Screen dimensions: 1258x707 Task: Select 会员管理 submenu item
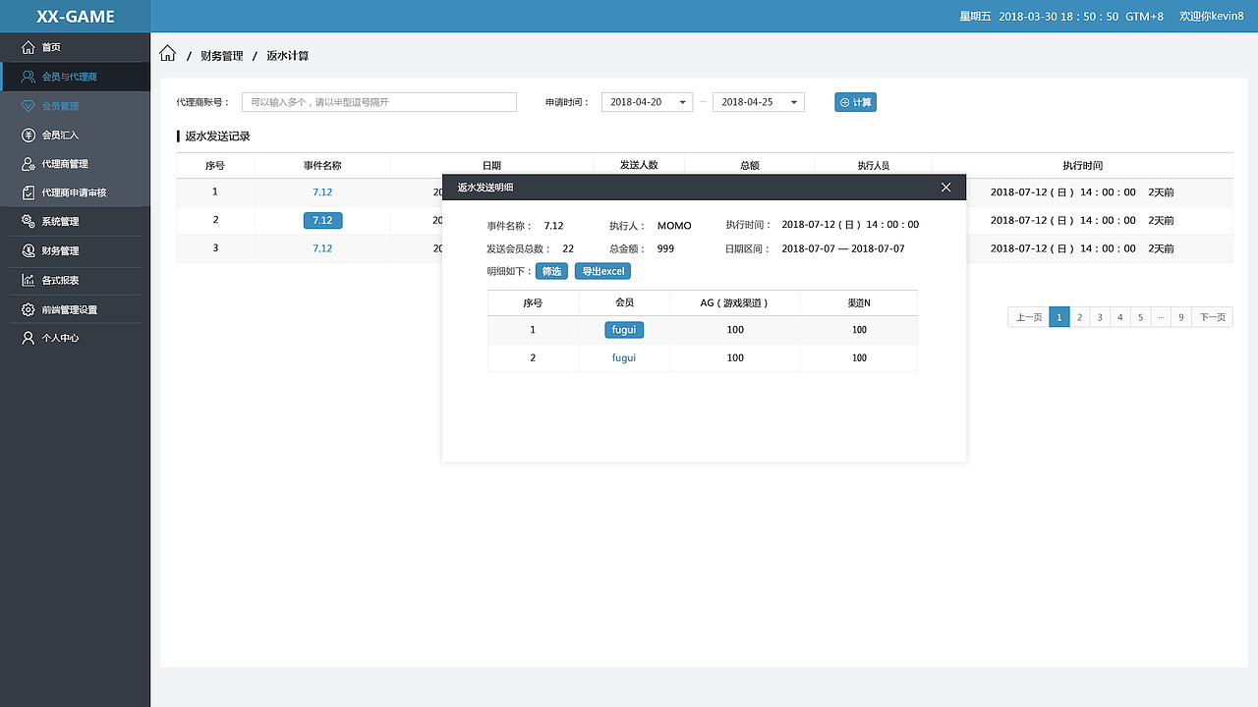click(75, 106)
